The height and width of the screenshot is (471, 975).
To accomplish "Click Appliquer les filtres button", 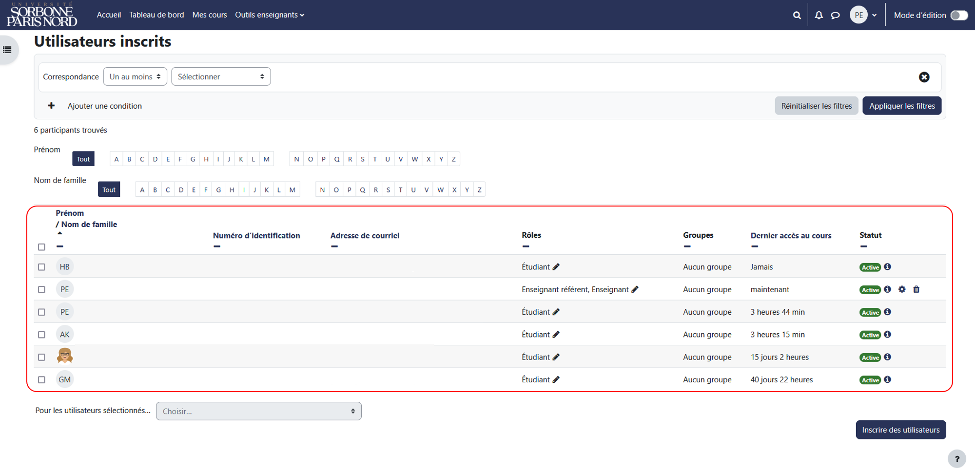I will 902,106.
